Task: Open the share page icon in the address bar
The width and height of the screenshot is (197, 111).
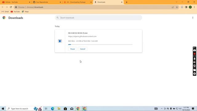Action: (x=173, y=7)
